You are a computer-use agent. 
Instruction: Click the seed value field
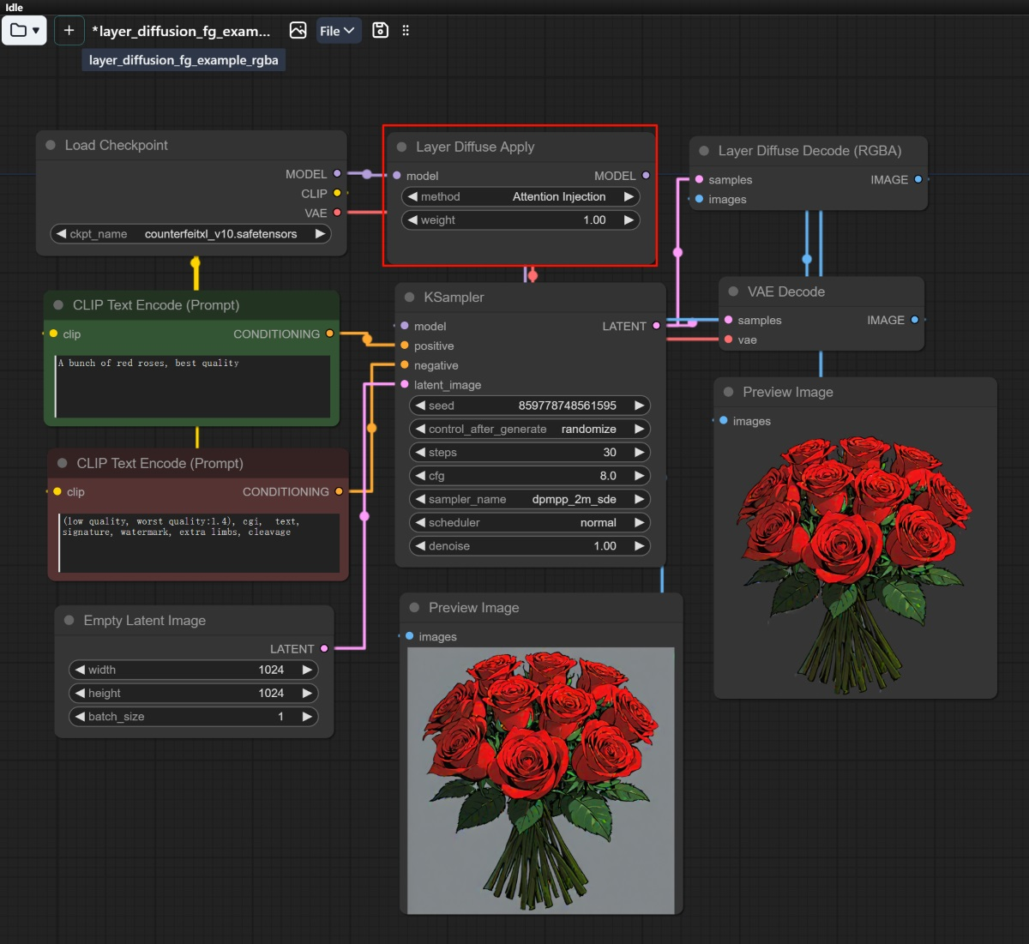click(529, 406)
